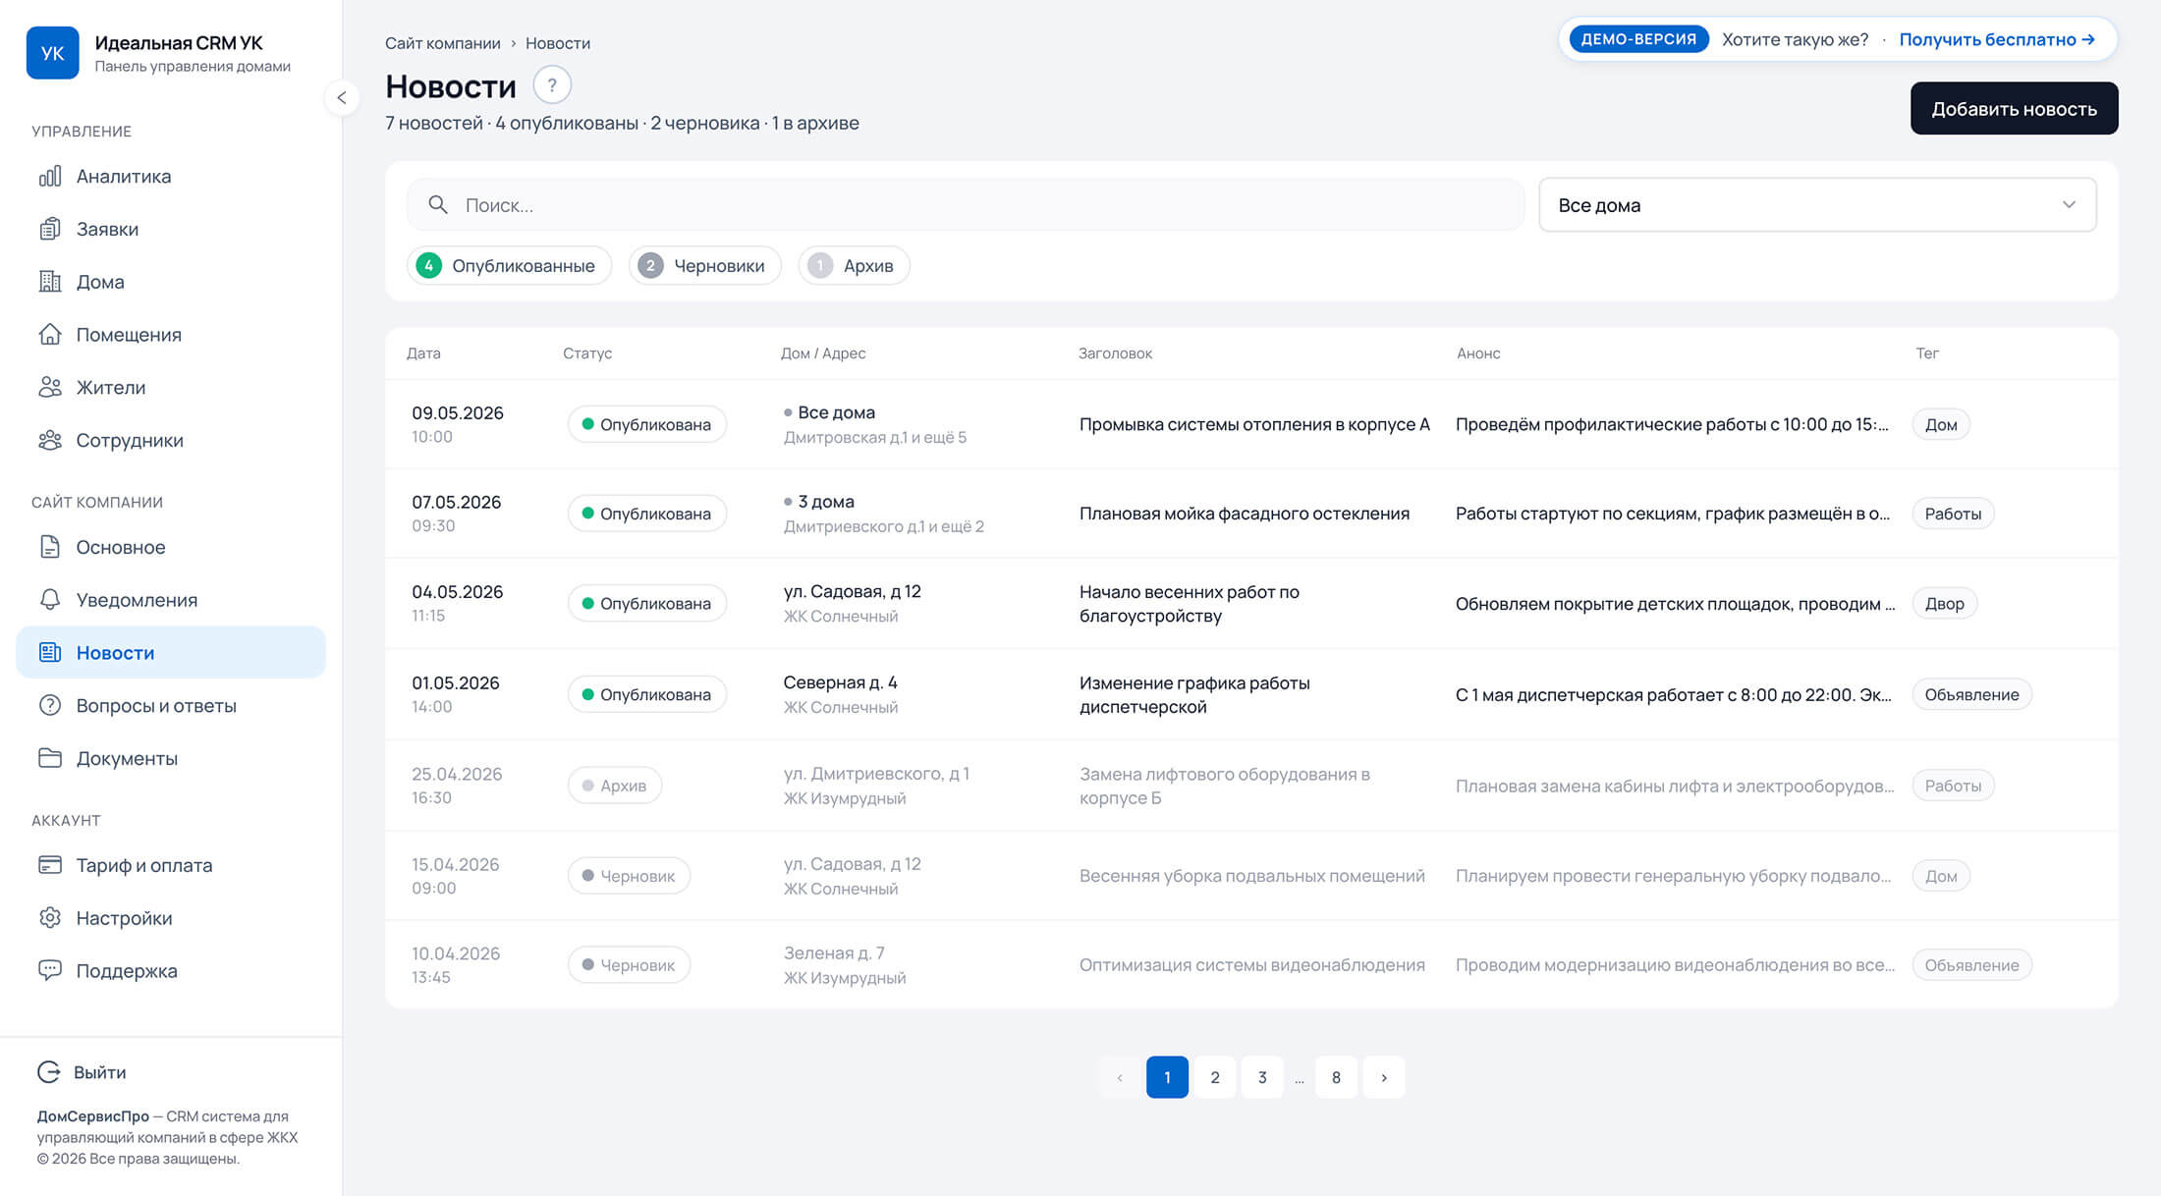Click the Поиск search input field
2161x1196 pixels.
point(966,205)
